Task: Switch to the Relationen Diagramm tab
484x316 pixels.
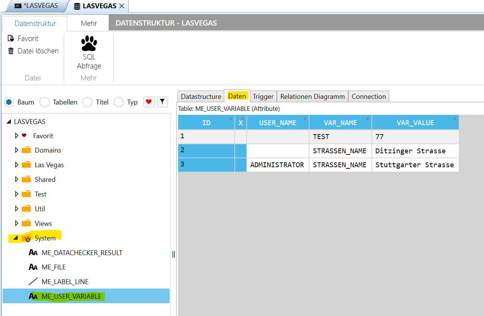Action: [x=312, y=96]
